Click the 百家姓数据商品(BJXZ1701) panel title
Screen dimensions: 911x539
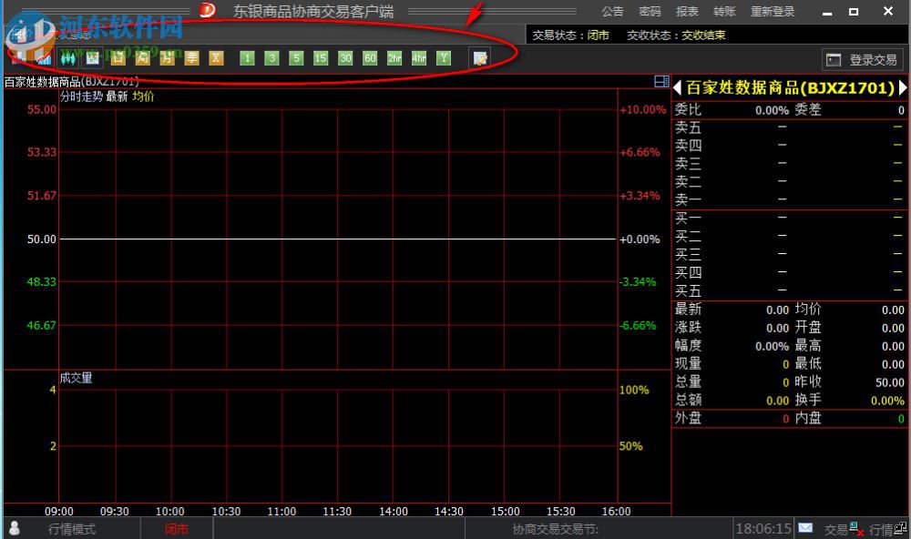[x=790, y=88]
